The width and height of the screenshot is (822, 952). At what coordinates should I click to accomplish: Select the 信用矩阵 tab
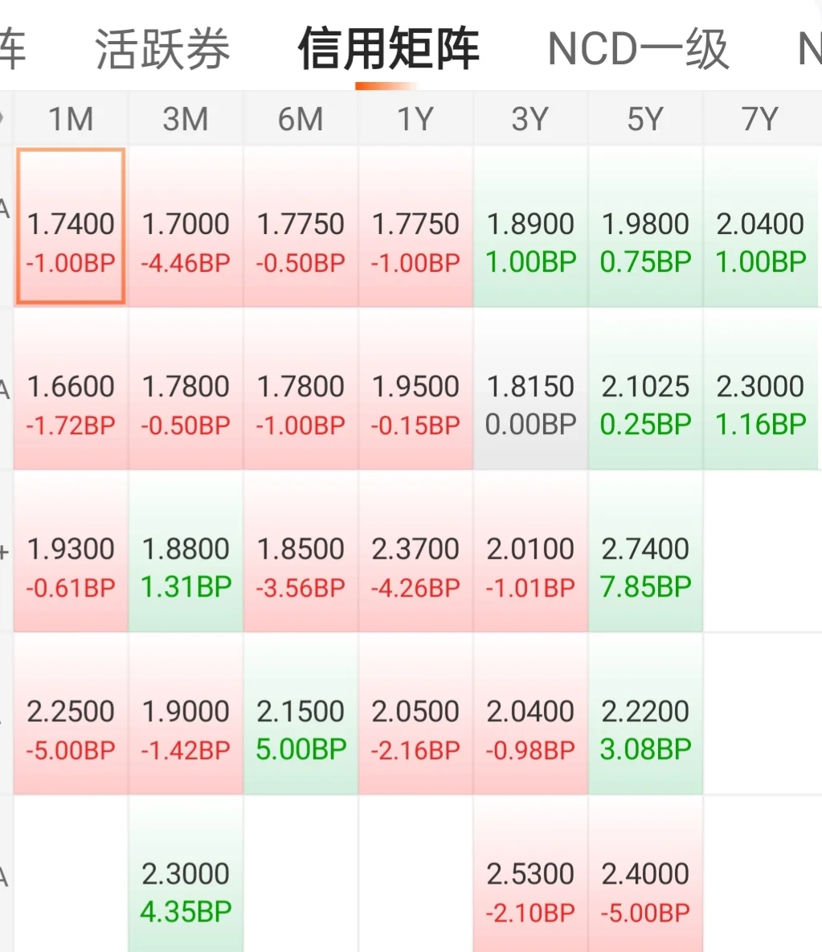tap(388, 49)
